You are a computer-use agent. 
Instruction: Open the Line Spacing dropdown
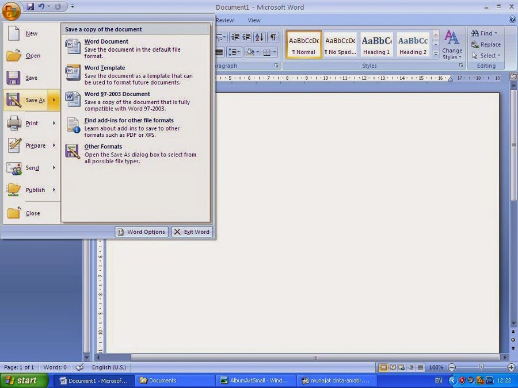(234, 52)
